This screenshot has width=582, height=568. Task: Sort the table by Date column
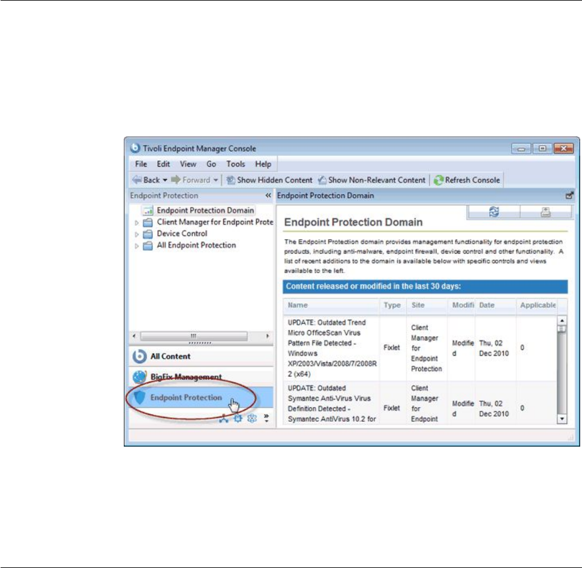495,305
